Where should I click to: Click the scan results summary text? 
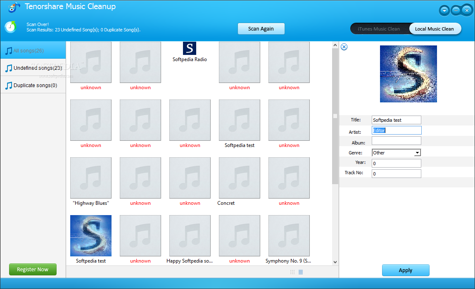tap(83, 30)
